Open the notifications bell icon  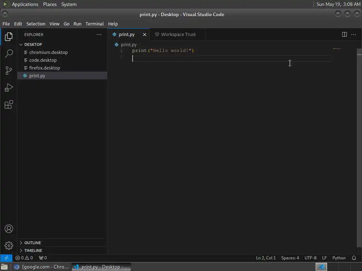click(x=354, y=258)
